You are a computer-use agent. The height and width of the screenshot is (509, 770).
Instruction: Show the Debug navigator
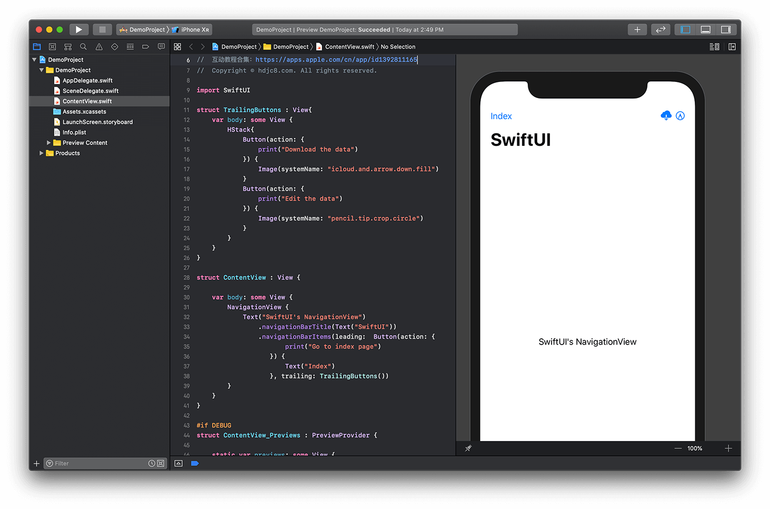tap(130, 47)
